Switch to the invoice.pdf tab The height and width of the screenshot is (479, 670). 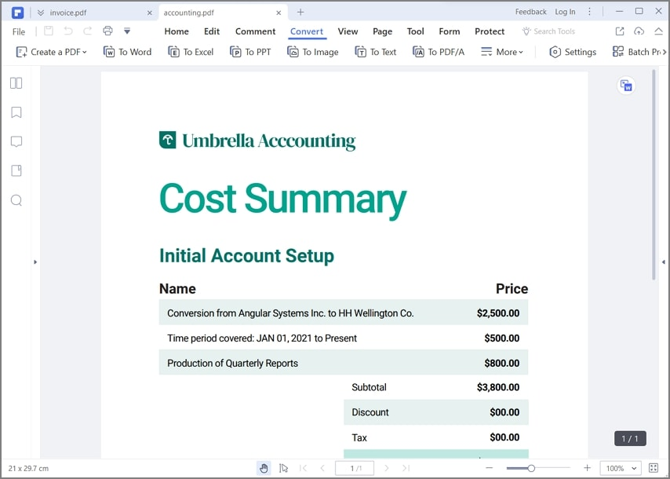click(68, 13)
